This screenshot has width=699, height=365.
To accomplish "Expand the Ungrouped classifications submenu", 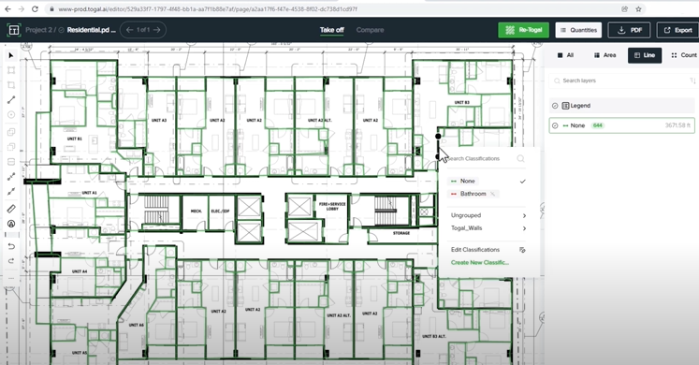I will pos(488,215).
